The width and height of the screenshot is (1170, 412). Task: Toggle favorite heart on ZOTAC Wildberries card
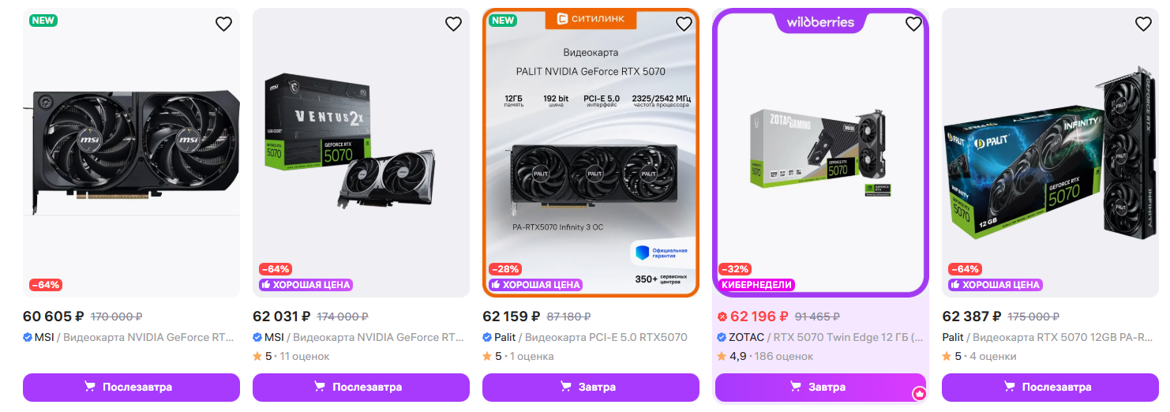913,24
